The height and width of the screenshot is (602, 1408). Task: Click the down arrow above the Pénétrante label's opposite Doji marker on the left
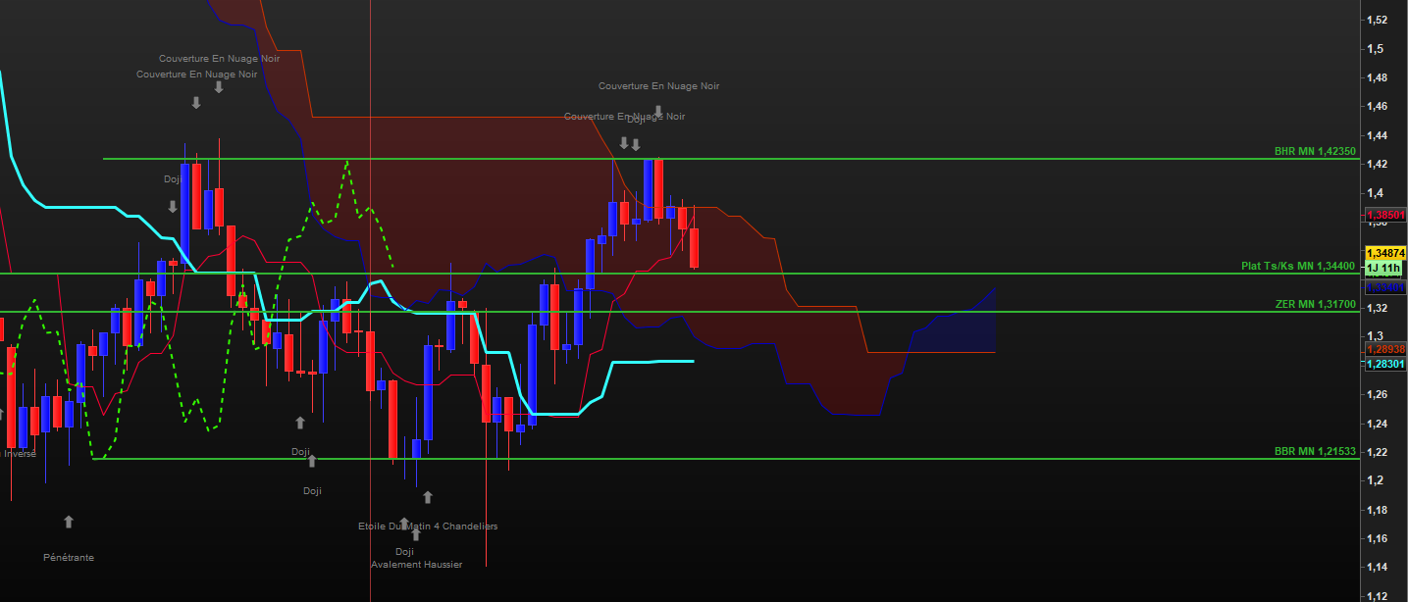[173, 207]
